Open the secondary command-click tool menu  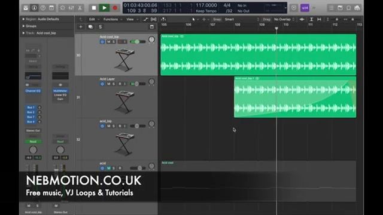(205, 19)
